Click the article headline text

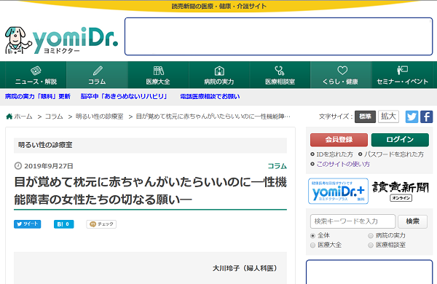tap(151, 191)
